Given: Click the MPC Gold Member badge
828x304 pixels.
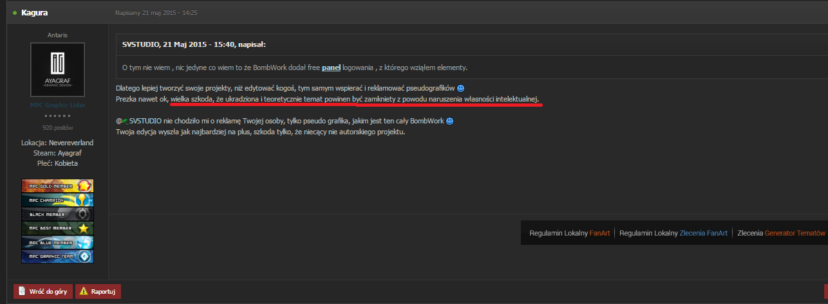Looking at the screenshot, I should coord(57,186).
